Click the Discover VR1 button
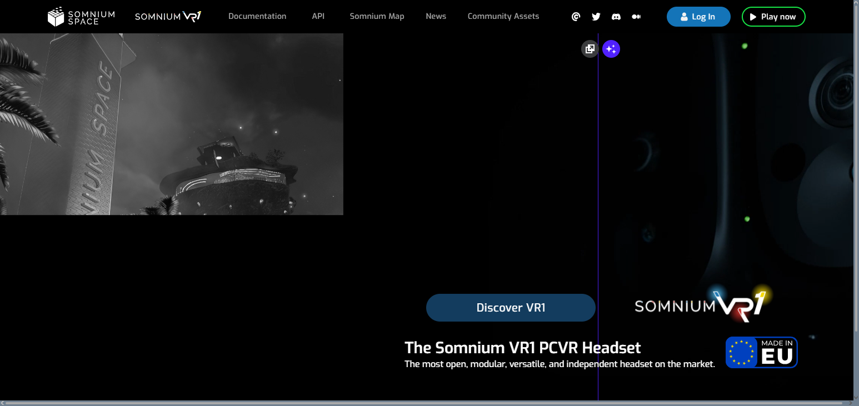This screenshot has width=859, height=406. pyautogui.click(x=511, y=308)
